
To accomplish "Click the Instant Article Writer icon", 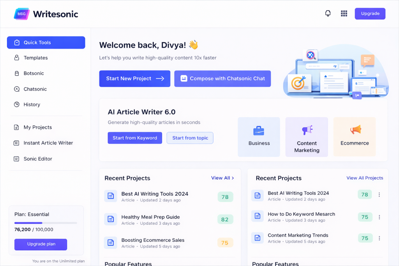I will (x=16, y=143).
